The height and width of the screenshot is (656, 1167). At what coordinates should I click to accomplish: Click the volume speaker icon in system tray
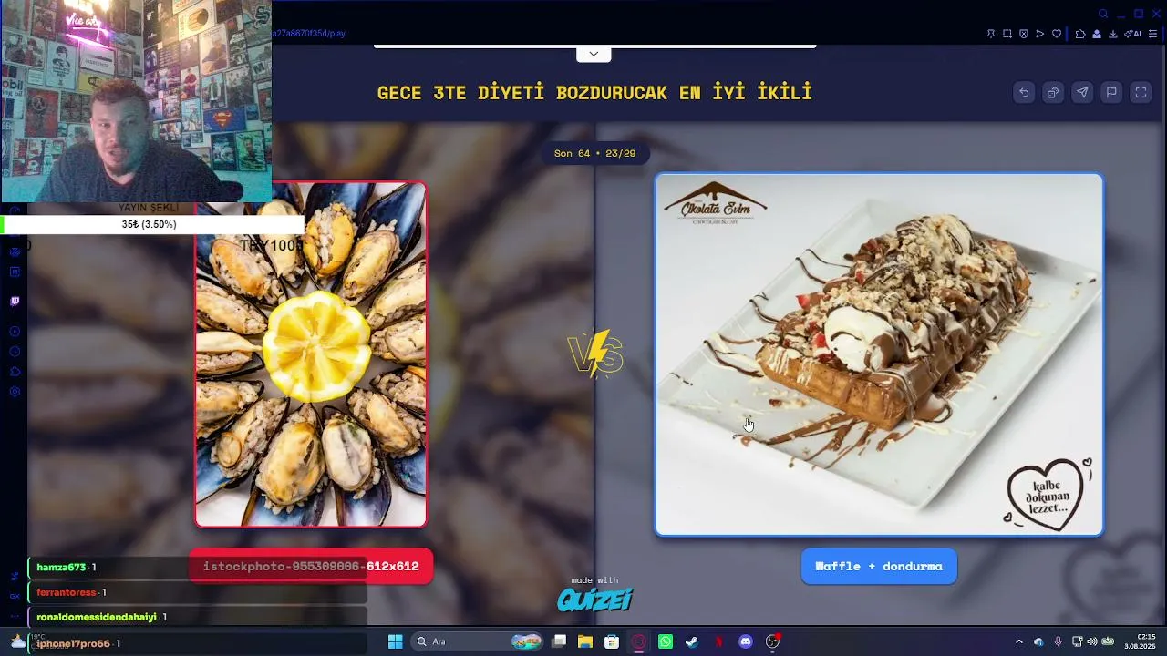point(1092,641)
